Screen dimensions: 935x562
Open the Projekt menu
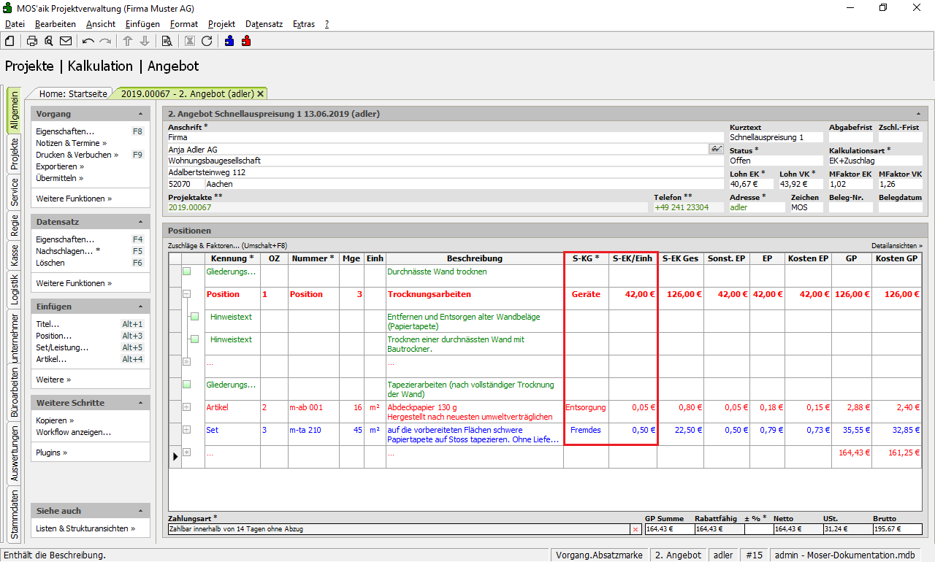click(221, 24)
